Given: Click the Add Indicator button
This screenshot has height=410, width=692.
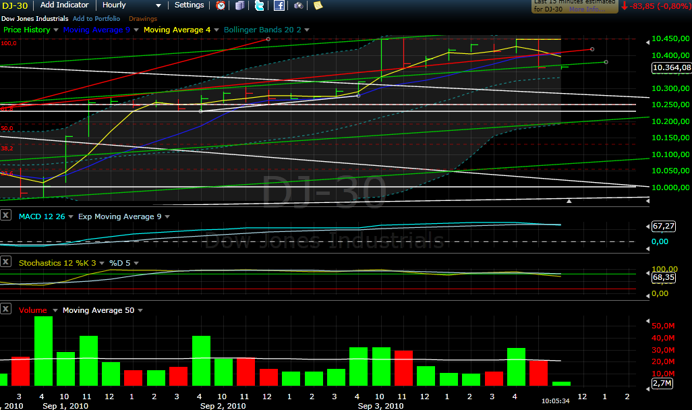Looking at the screenshot, I should pyautogui.click(x=65, y=5).
